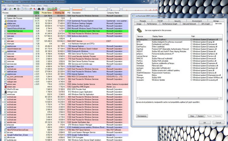Viewport: 228px width, 141px height.
Task: Click the explorer.exe folder icon
Action: point(5,51)
